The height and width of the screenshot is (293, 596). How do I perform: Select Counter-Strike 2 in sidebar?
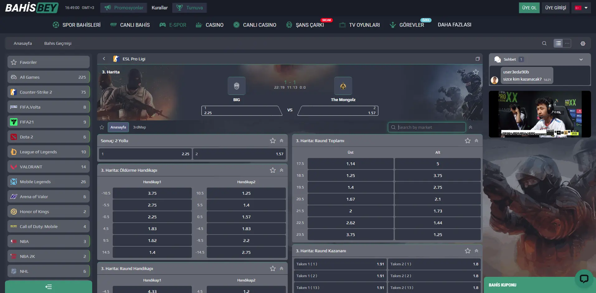(49, 92)
